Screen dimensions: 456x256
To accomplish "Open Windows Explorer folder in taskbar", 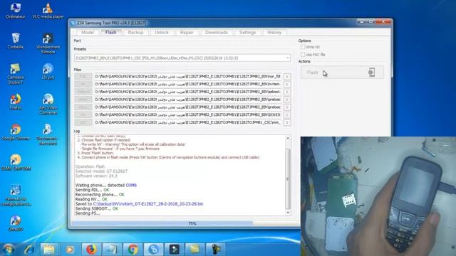I will (x=49, y=250).
